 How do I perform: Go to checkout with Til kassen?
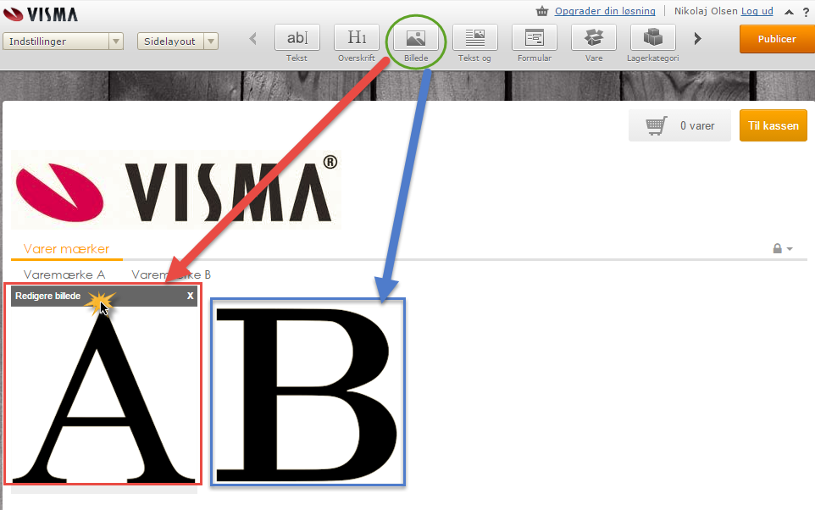[773, 125]
